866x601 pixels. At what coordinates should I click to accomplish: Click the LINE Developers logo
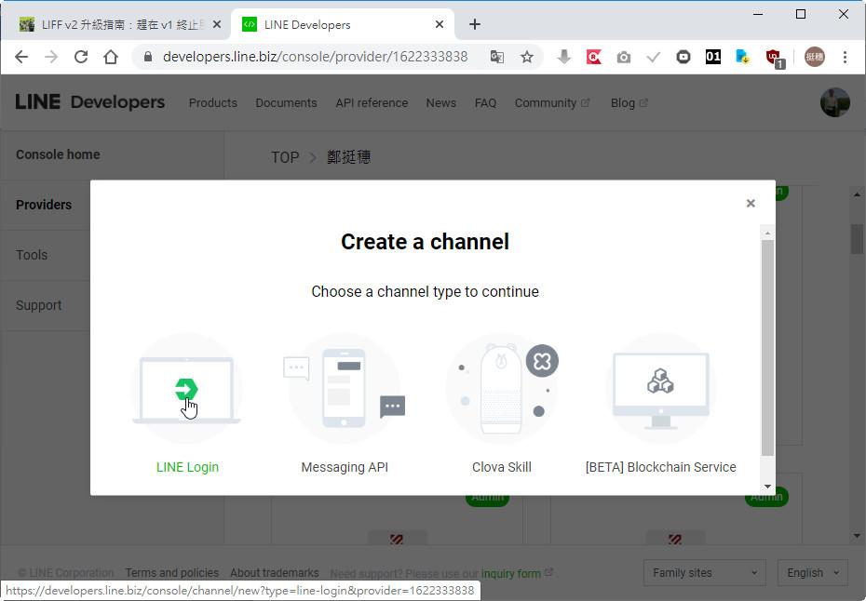(90, 102)
